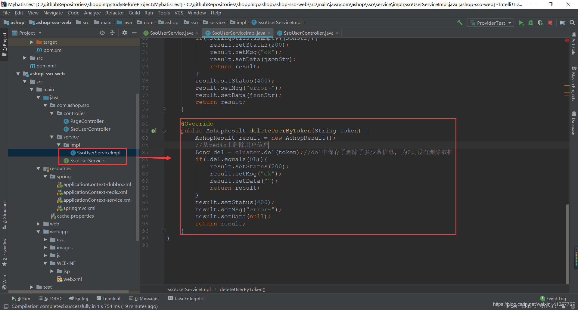Open Project Structure icon in toolbar
This screenshot has height=310, width=578.
click(562, 23)
